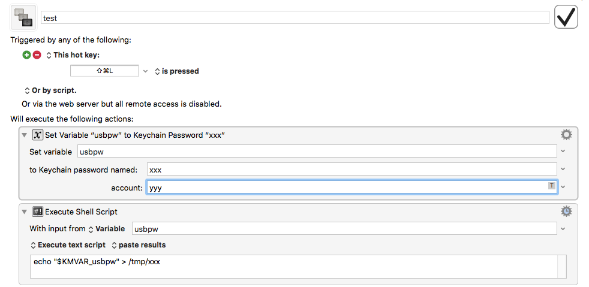Change input source from Variable
The image size is (589, 287).
106,228
